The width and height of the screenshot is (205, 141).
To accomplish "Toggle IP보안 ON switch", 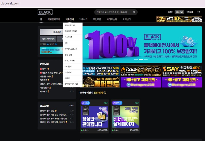I will [x=56, y=44].
